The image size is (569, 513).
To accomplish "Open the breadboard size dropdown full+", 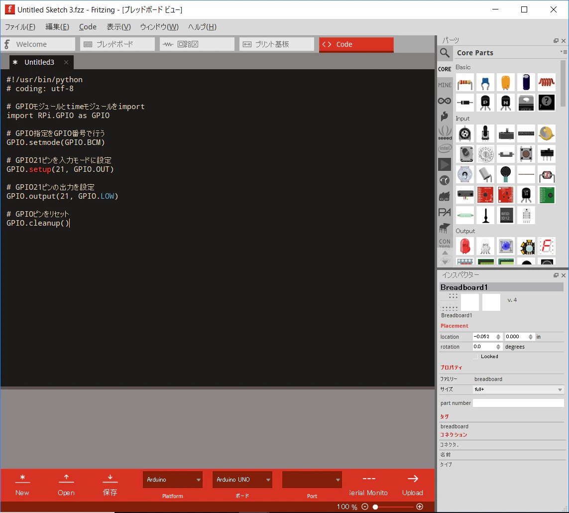I will (518, 389).
